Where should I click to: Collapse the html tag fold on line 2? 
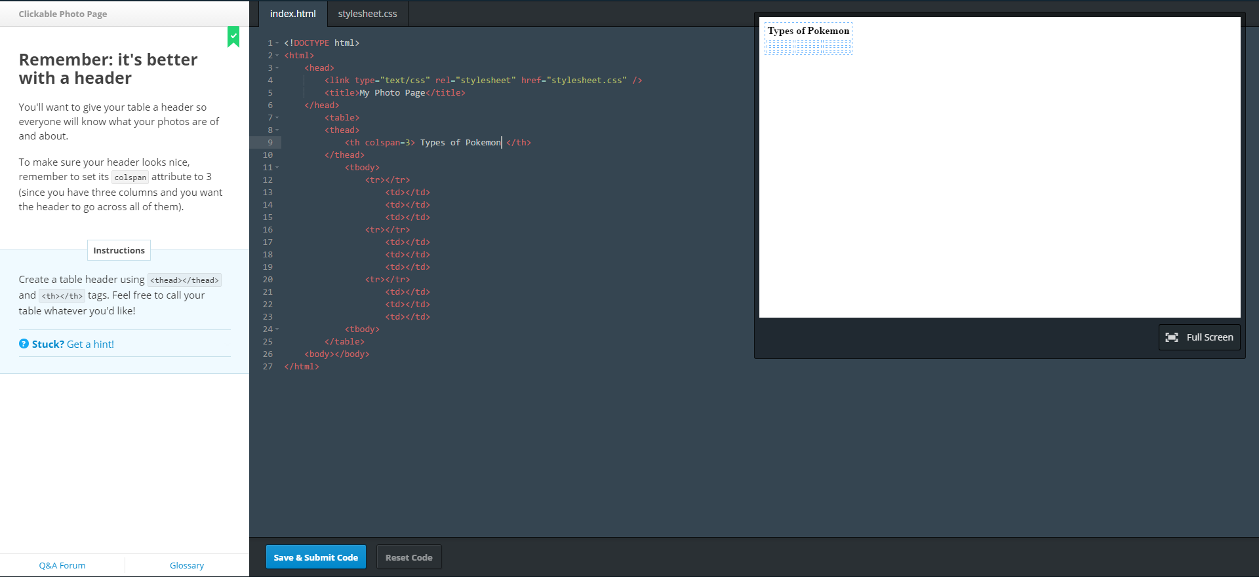277,56
